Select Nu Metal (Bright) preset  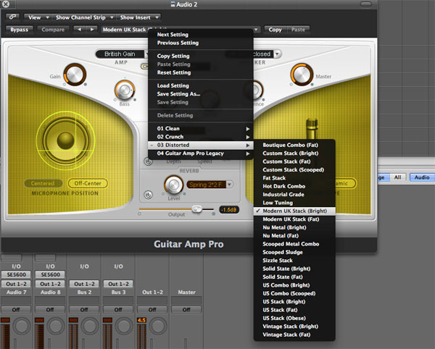click(294, 227)
